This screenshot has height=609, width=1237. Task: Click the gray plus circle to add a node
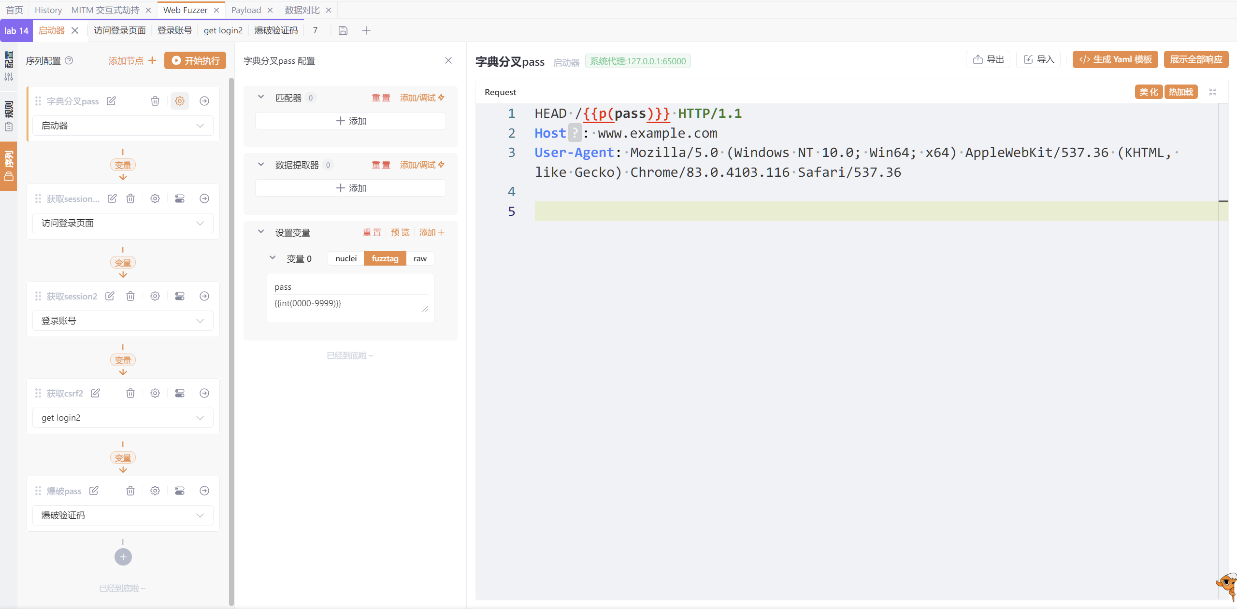(123, 557)
